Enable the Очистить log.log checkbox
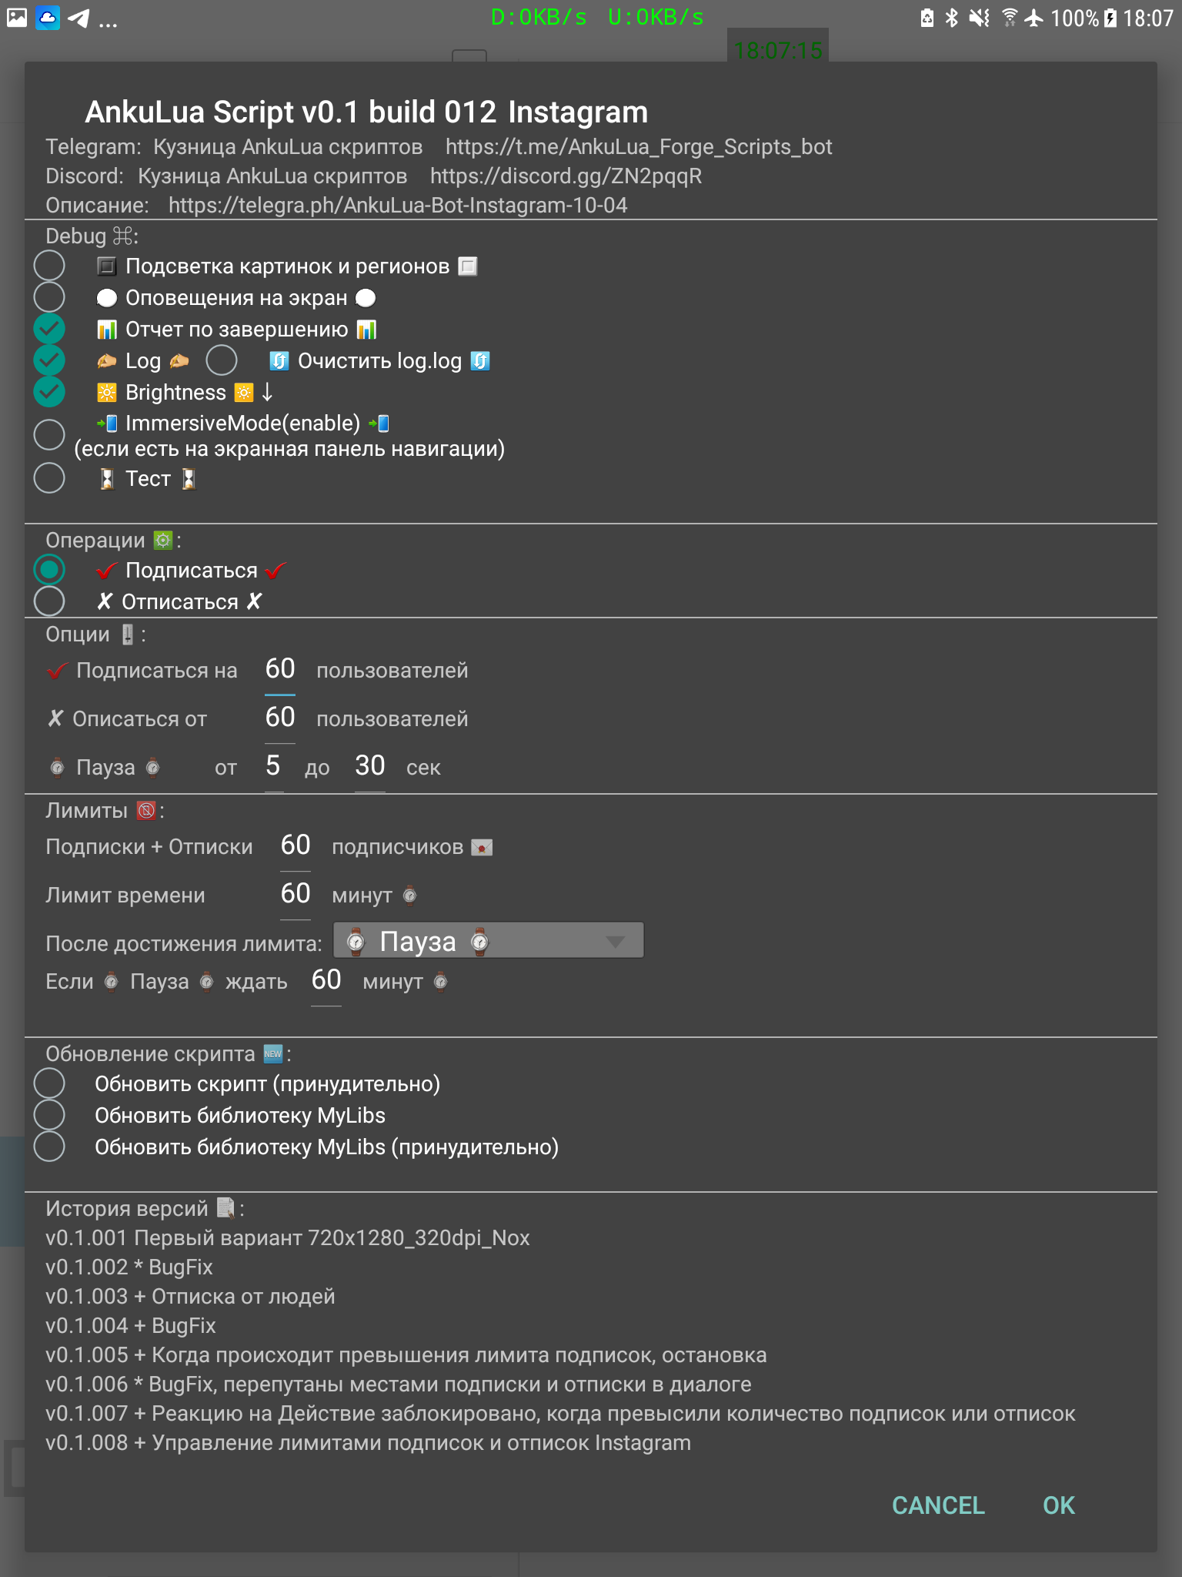1182x1577 pixels. [222, 360]
